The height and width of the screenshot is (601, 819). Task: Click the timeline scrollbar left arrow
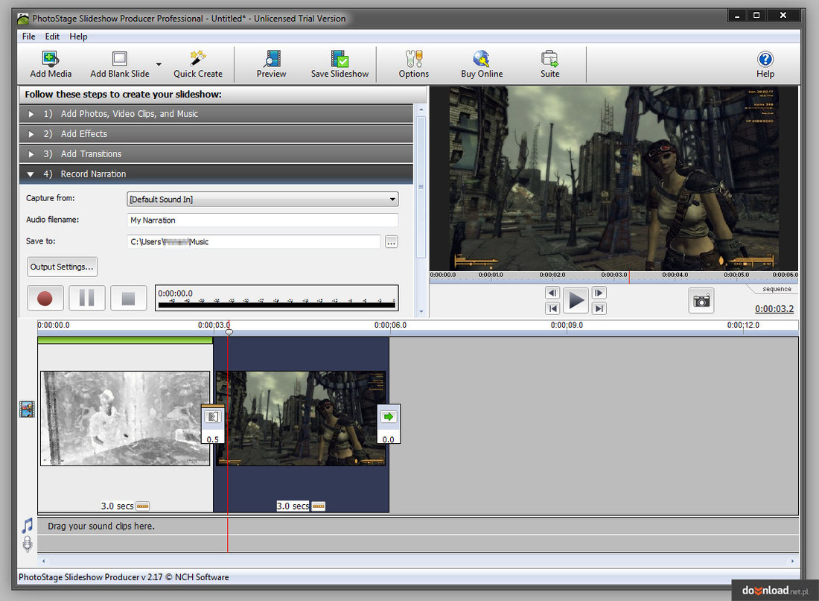(x=43, y=562)
